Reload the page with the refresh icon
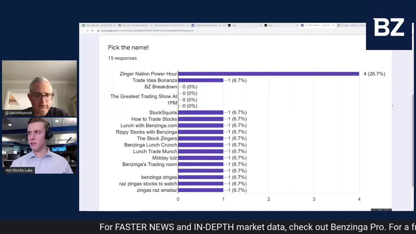 [92, 31]
